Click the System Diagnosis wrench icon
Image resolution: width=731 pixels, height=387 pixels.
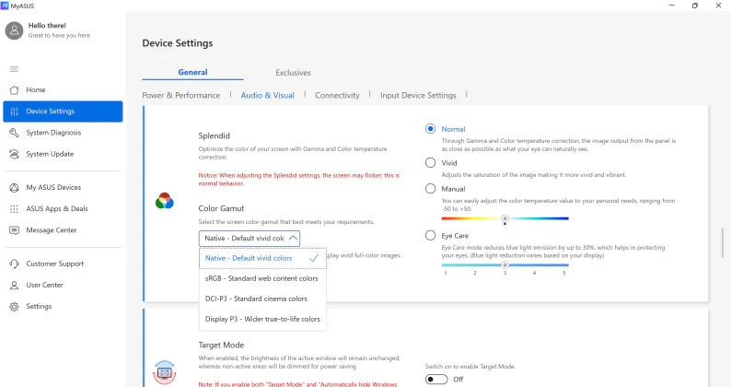click(15, 133)
